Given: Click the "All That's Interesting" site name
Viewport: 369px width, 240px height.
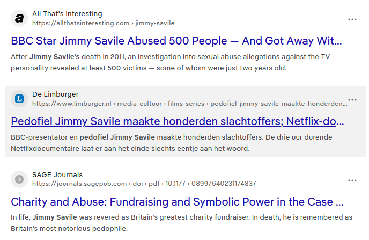Looking at the screenshot, I should 67,13.
